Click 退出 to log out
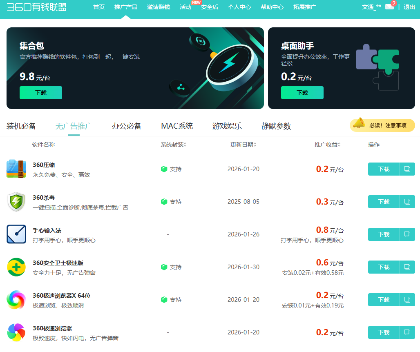Screen dimensions: 420x352 tap(409, 7)
